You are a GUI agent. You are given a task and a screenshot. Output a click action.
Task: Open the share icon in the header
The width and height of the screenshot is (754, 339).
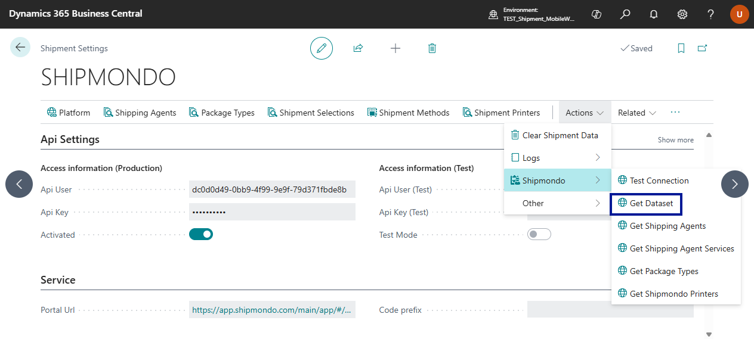[x=358, y=48]
